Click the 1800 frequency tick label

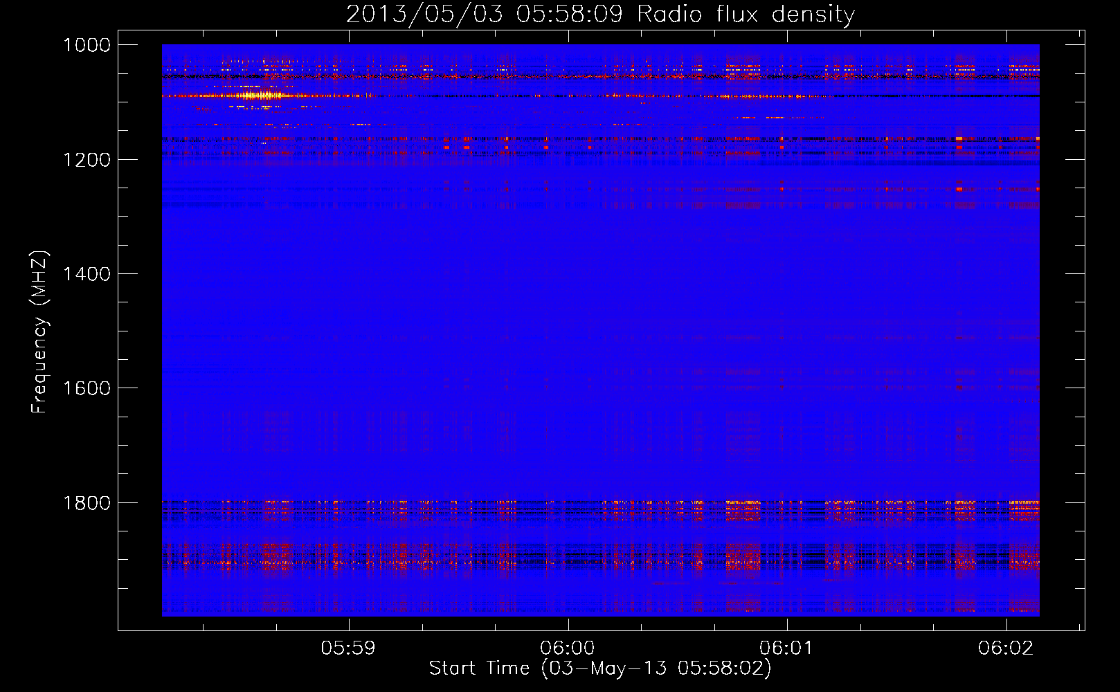point(87,503)
